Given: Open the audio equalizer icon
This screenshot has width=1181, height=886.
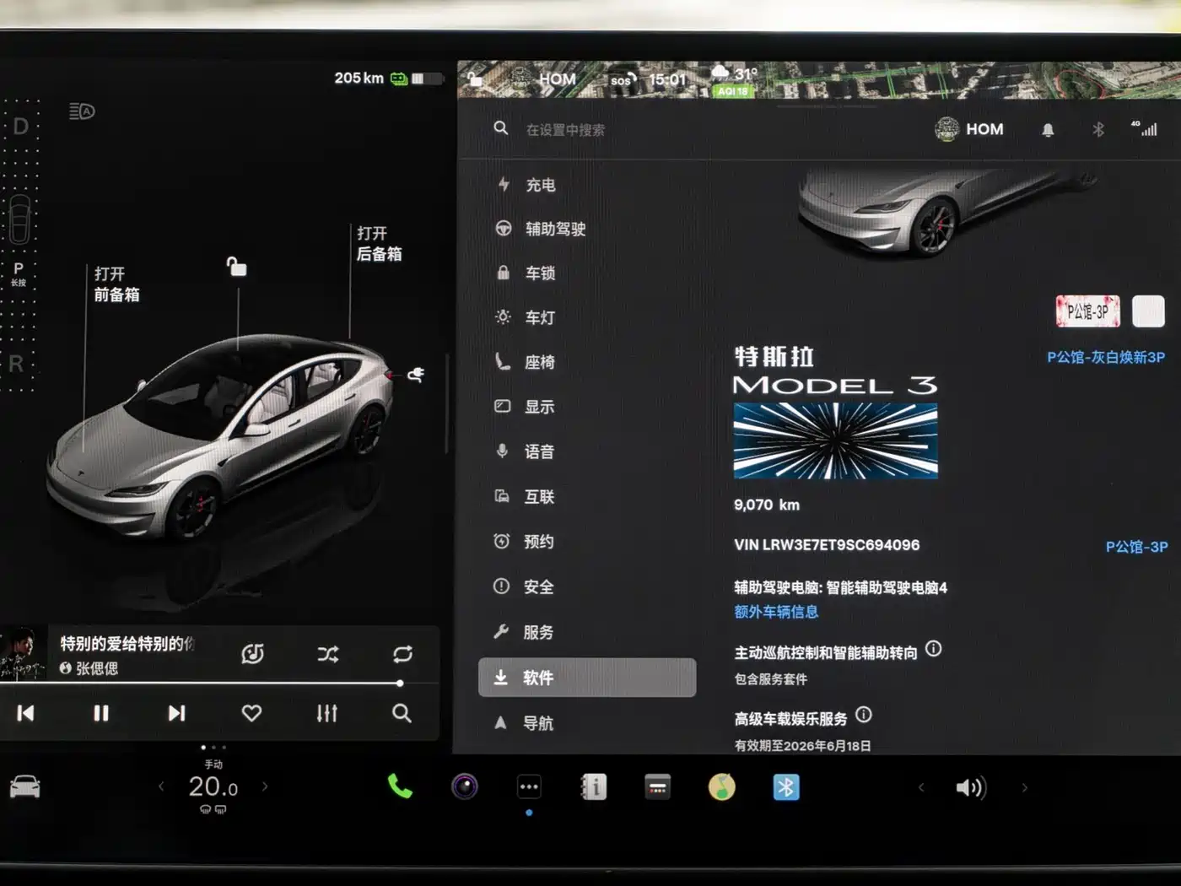Looking at the screenshot, I should pos(326,713).
